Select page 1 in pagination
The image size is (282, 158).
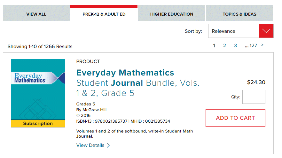point(214,46)
